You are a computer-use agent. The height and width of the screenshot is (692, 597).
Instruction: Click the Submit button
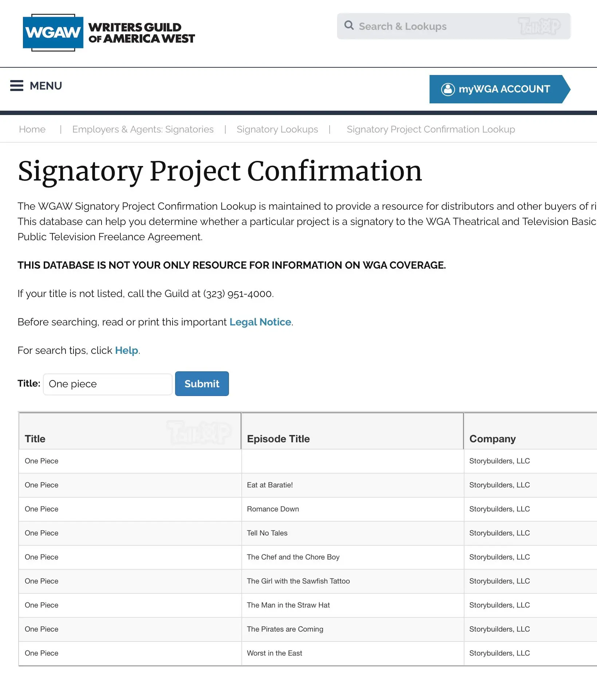(202, 384)
